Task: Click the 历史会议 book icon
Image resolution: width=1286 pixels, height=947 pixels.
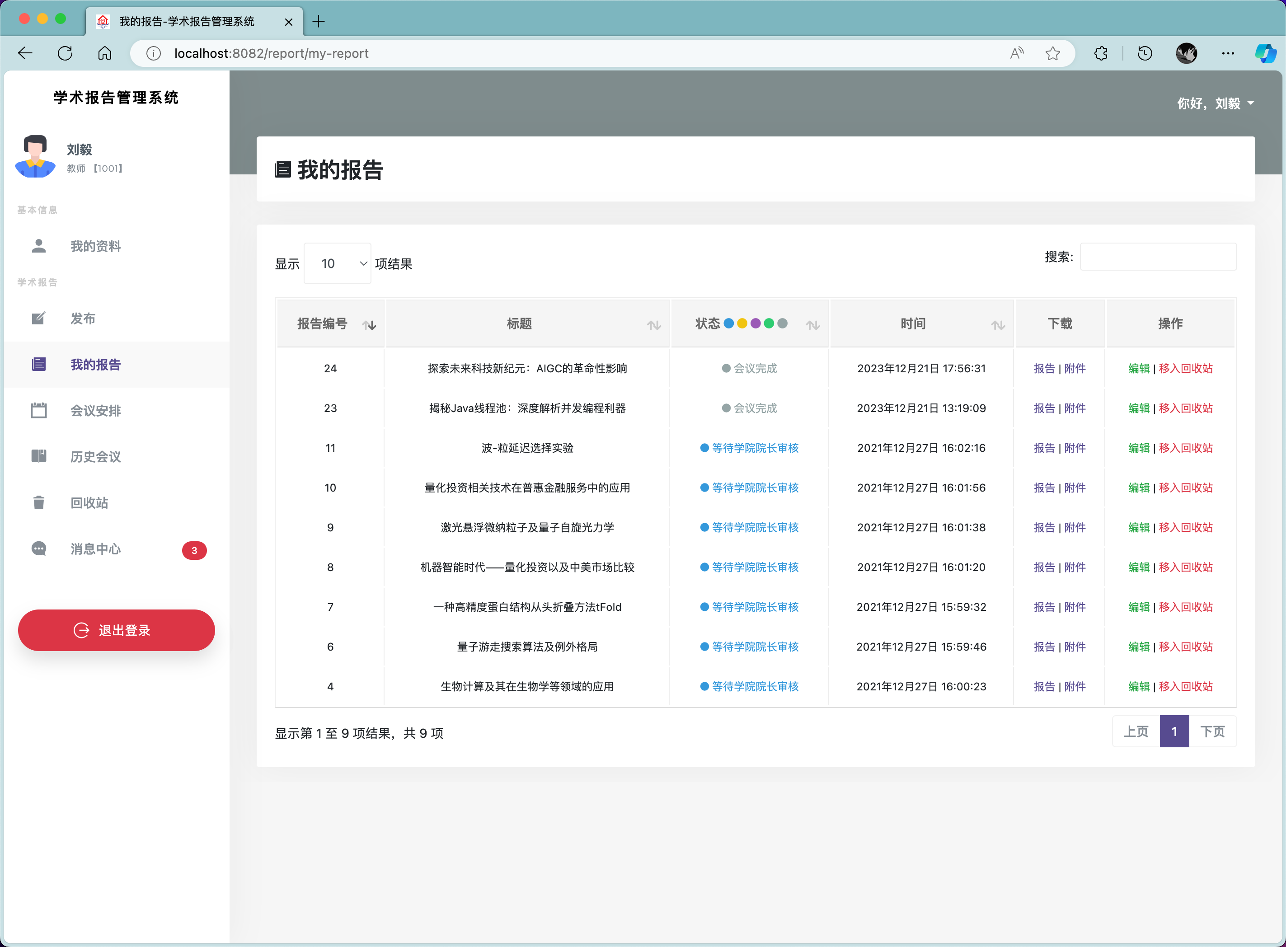Action: 38,456
